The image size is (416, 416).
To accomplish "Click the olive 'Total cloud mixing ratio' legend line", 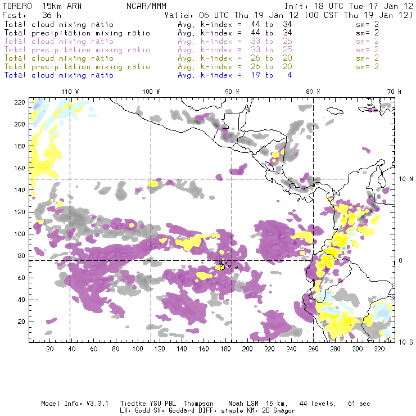I will coord(59,58).
